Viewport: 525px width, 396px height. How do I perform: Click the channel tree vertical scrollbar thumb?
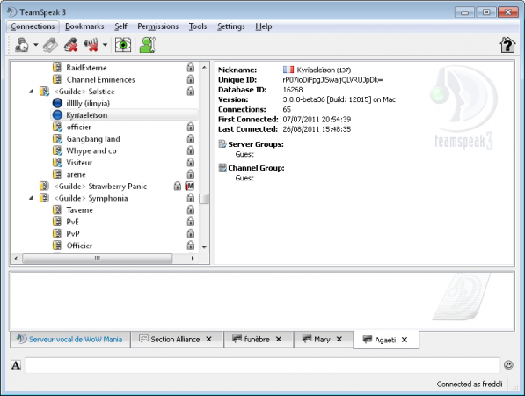(x=204, y=199)
